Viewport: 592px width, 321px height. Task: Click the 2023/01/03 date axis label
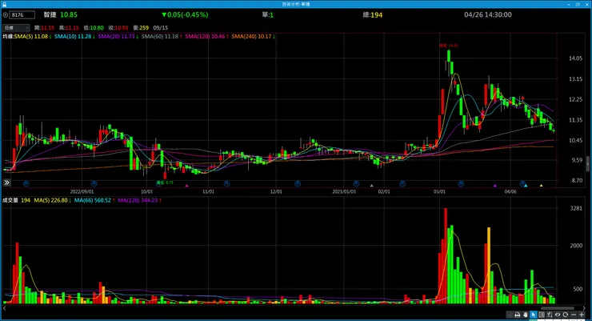[344, 192]
